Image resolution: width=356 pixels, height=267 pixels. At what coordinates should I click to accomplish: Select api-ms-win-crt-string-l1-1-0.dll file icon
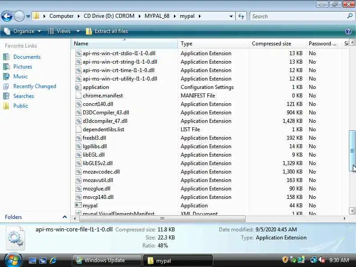point(78,62)
